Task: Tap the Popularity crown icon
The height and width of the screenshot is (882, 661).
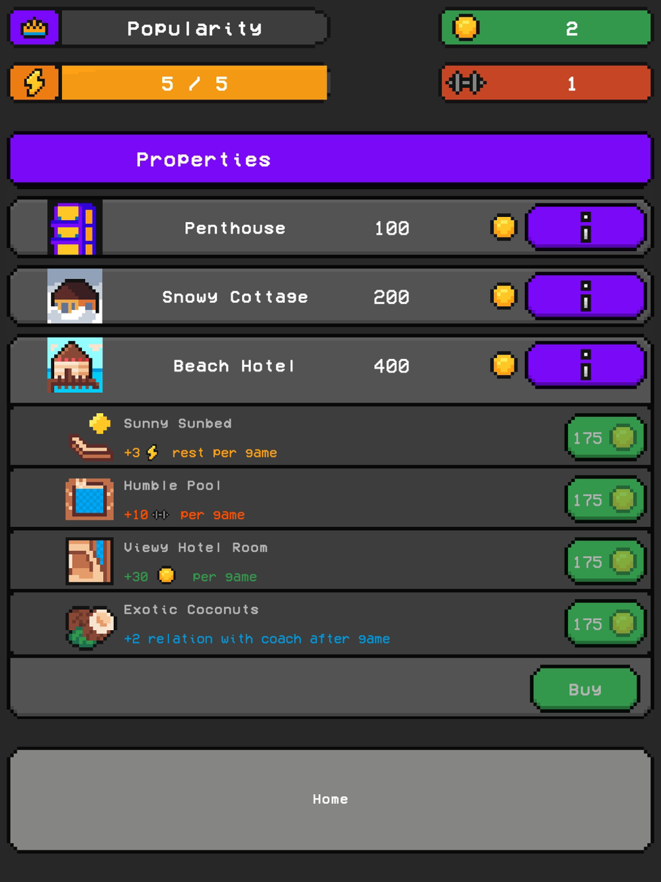Action: (34, 28)
